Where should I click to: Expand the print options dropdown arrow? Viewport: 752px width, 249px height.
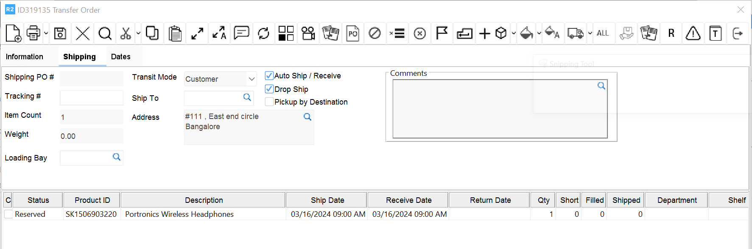point(46,33)
